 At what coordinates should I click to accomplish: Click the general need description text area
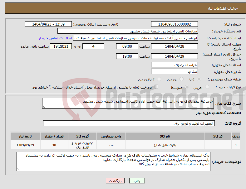pyautogui.click(x=128, y=103)
